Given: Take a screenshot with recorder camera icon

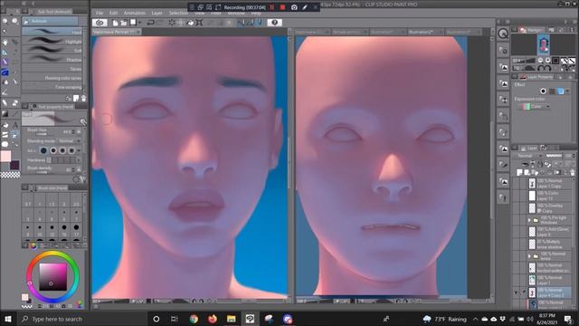Looking at the screenshot, I should coord(294,7).
